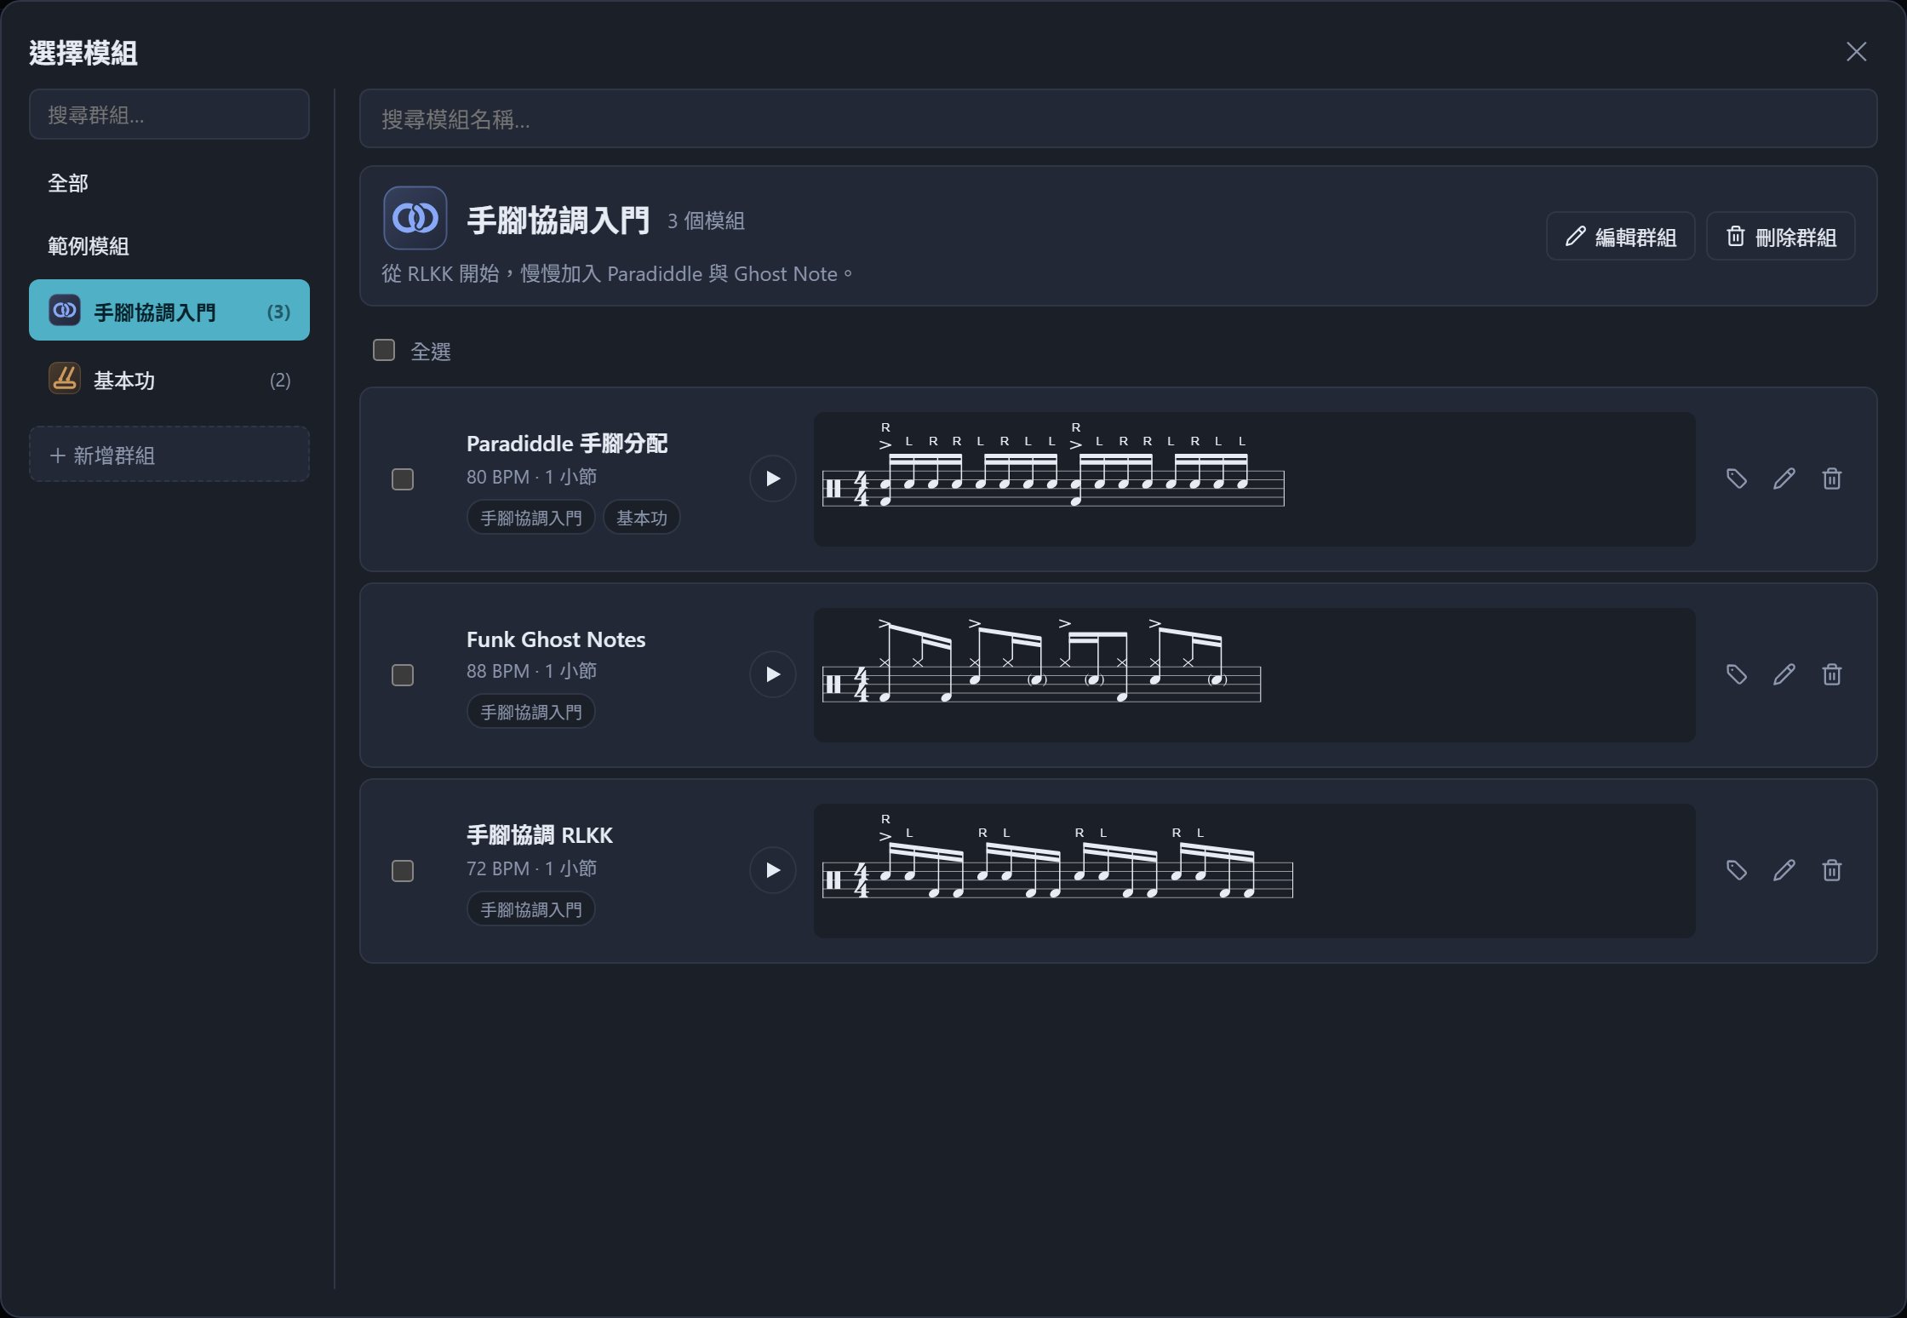Click the Funk Ghost Notes title
1907x1318 pixels.
(556, 639)
